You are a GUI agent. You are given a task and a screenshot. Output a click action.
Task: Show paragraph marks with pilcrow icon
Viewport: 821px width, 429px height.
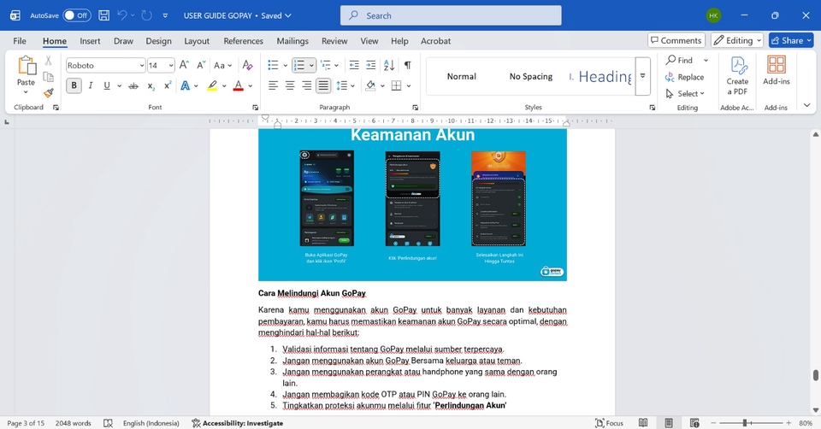tap(407, 65)
